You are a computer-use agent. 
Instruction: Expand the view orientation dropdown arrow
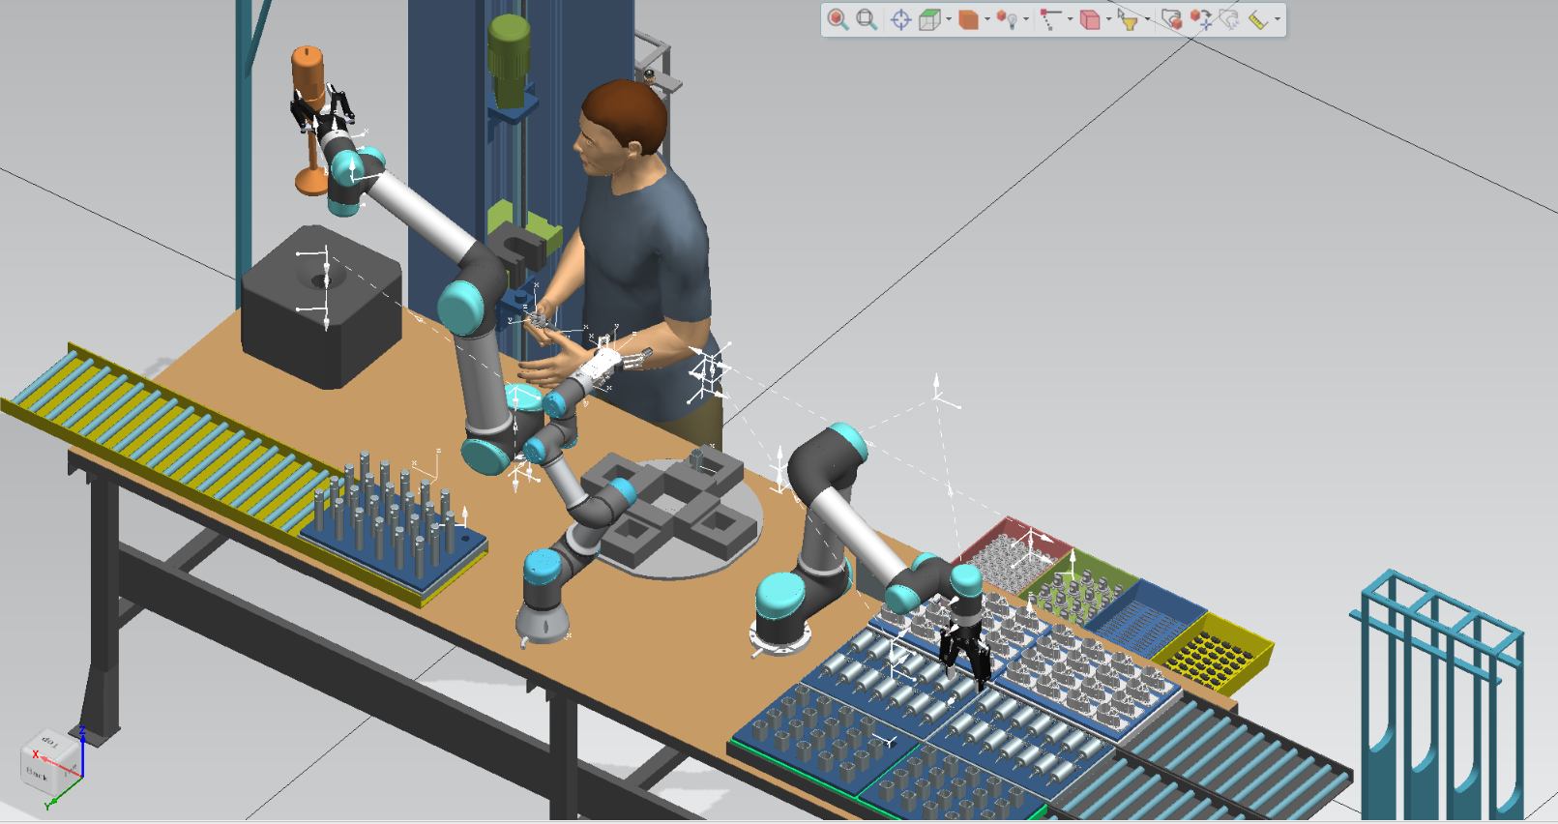click(x=948, y=19)
